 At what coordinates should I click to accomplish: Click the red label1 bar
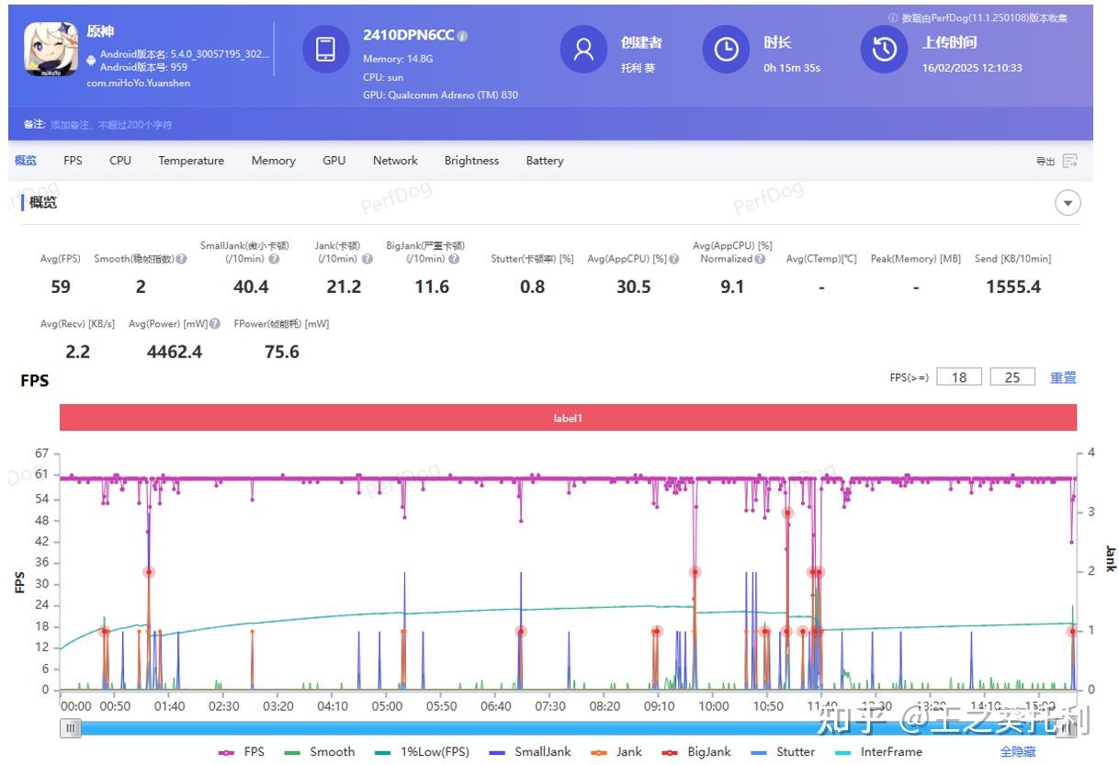pos(568,418)
